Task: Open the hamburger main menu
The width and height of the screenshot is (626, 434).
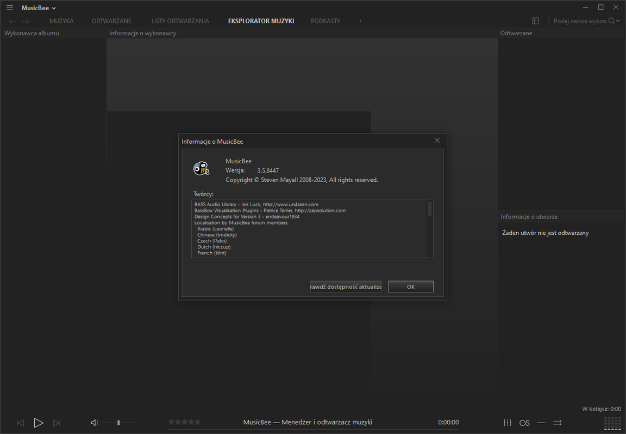Action: pyautogui.click(x=10, y=8)
